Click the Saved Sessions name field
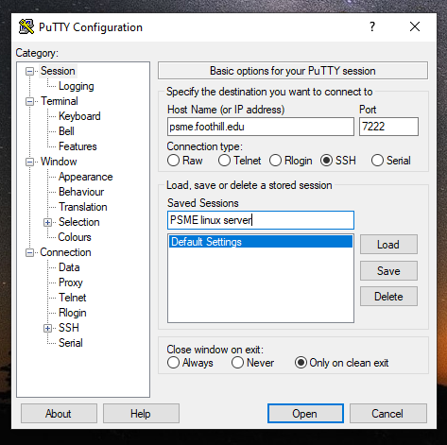 [x=261, y=220]
